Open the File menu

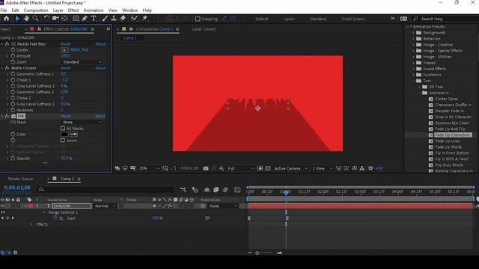[x=4, y=10]
